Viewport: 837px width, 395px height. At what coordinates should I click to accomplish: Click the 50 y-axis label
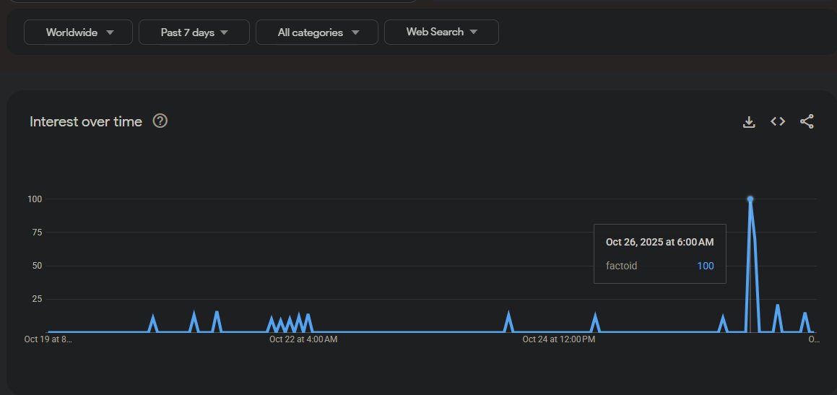point(36,266)
